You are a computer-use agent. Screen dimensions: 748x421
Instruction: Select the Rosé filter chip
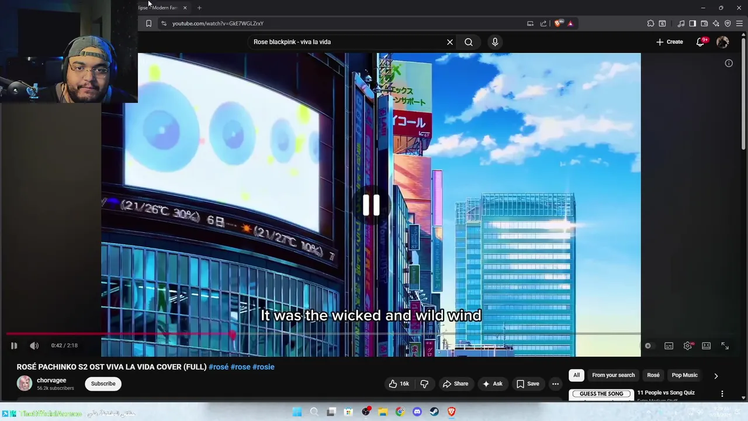653,375
